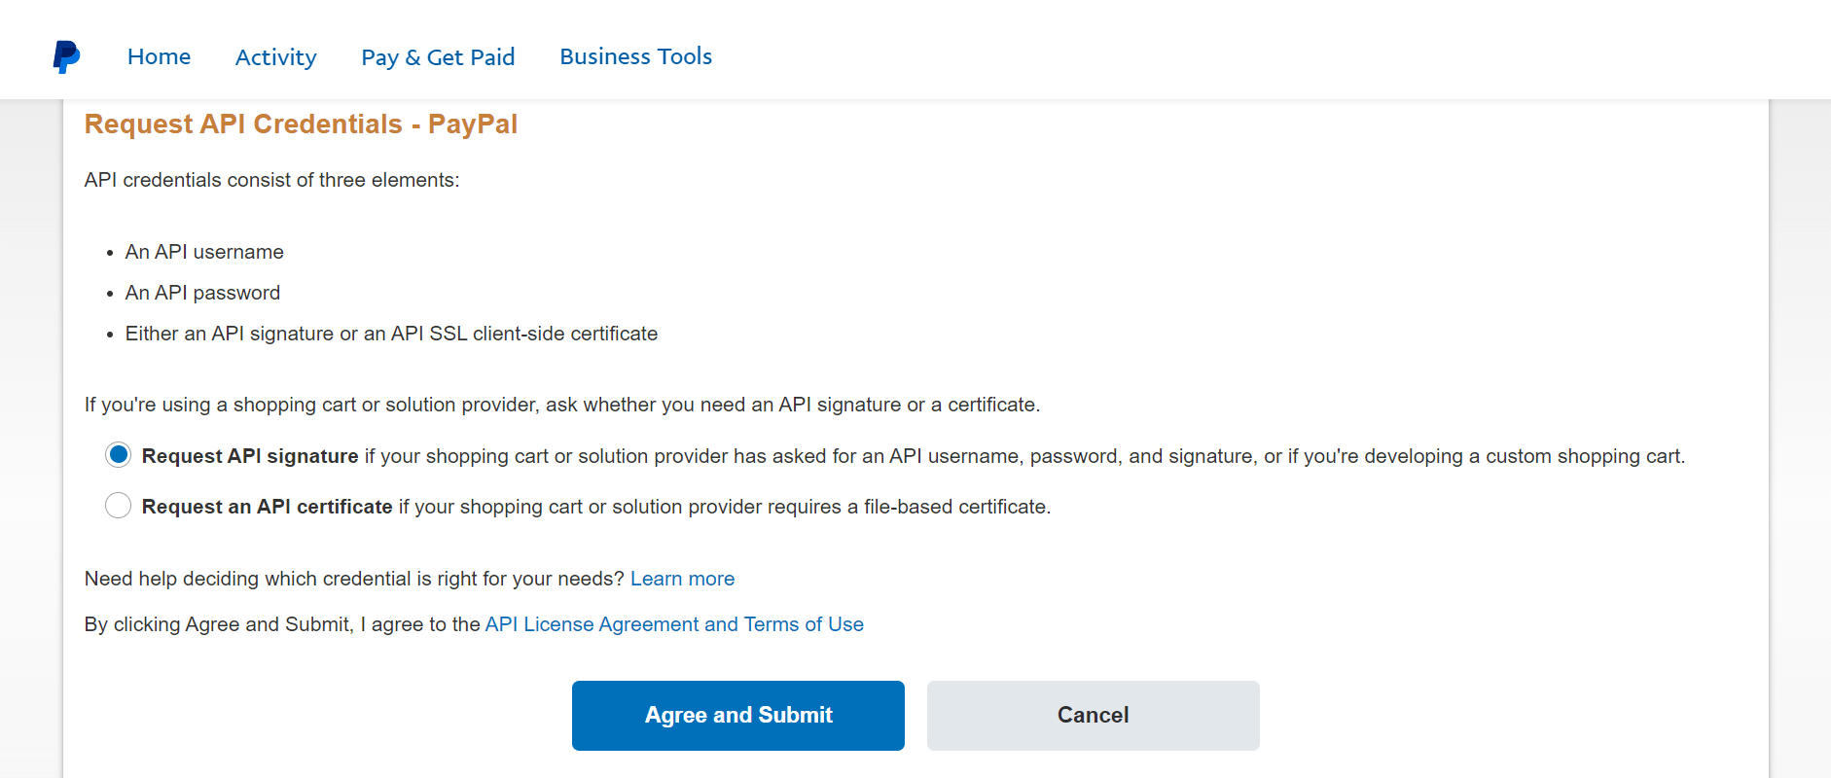1831x778 pixels.
Task: Click the shopping cart or solution provider sentence
Action: coord(561,405)
